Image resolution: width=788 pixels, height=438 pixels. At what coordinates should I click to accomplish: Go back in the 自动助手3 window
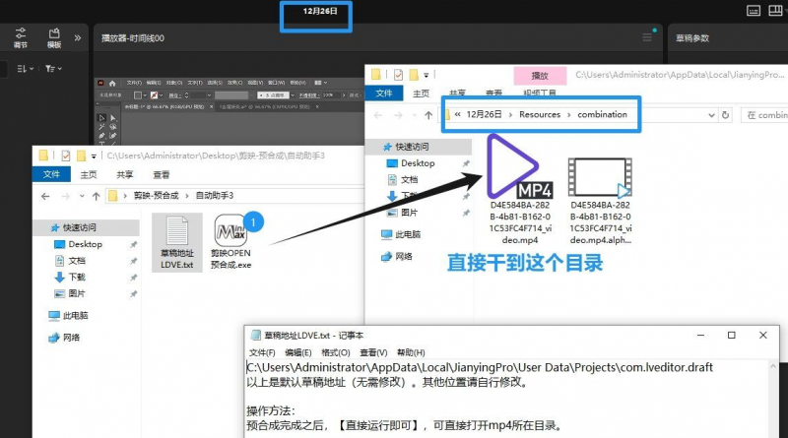click(x=45, y=196)
